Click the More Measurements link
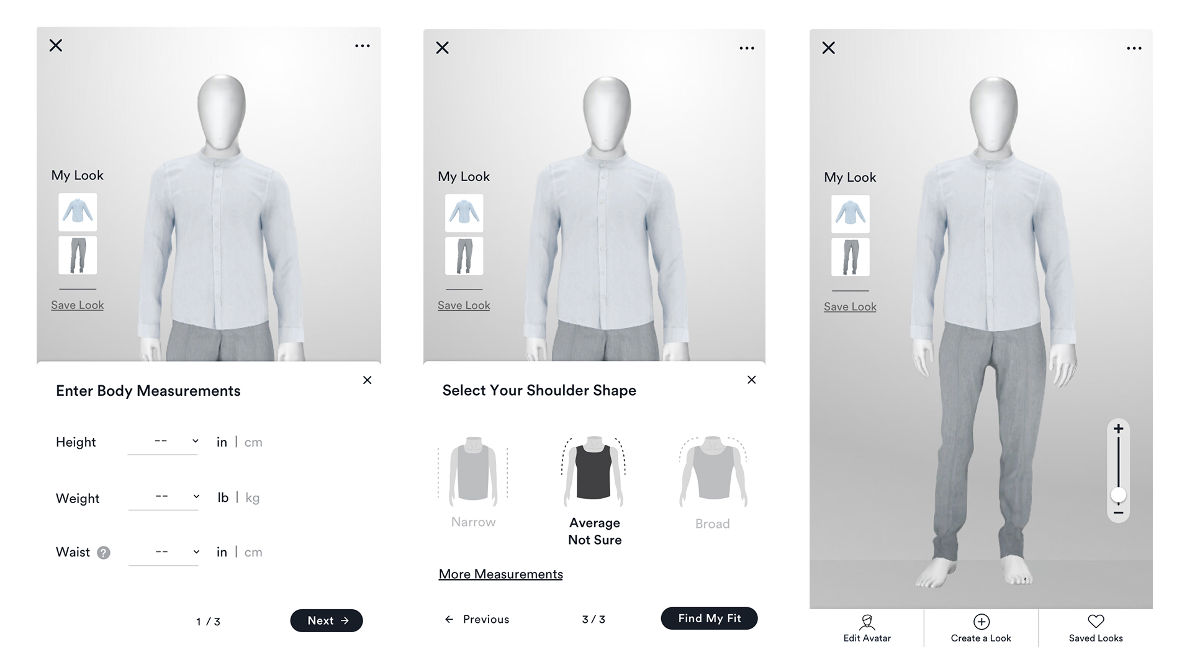1192x670 pixels. point(501,573)
